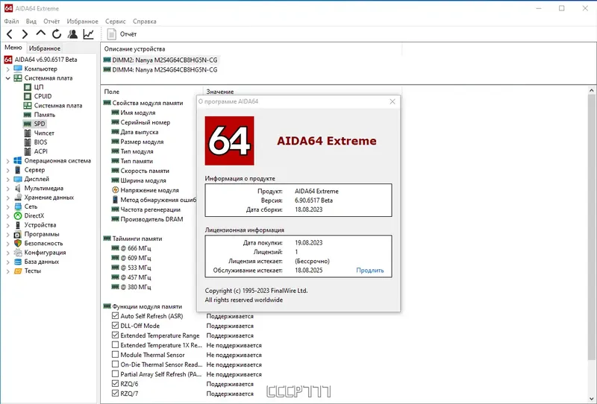This screenshot has height=404, width=597.
Task: Expand the Дисплей tree node
Action: tap(8, 179)
